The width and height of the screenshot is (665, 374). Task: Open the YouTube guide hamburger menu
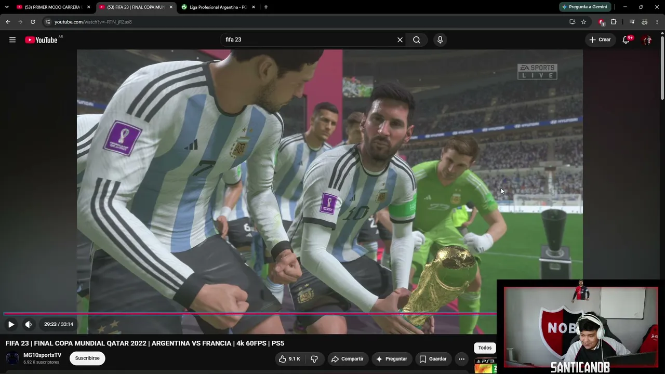click(12, 40)
